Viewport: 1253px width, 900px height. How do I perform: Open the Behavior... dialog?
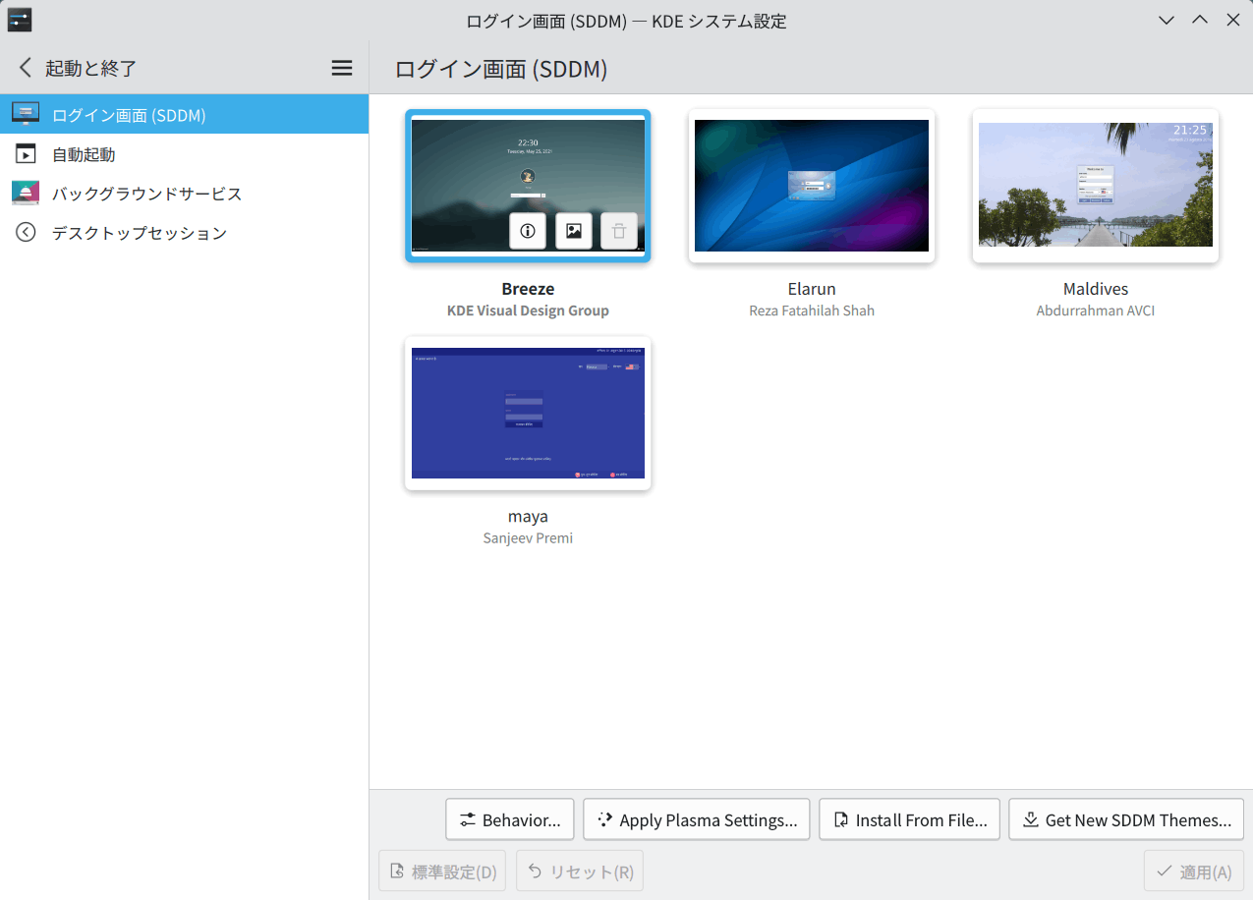click(x=510, y=819)
